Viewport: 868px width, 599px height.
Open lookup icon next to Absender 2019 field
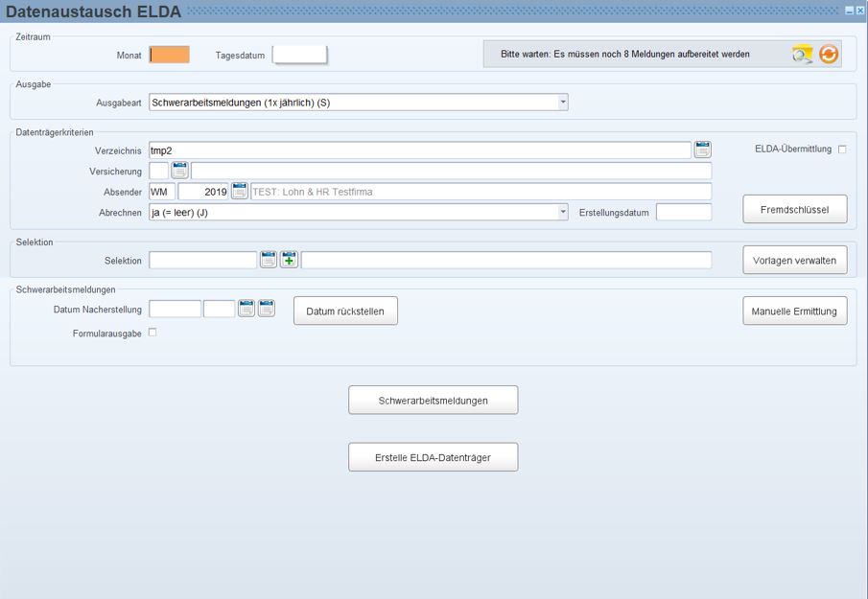[x=239, y=191]
